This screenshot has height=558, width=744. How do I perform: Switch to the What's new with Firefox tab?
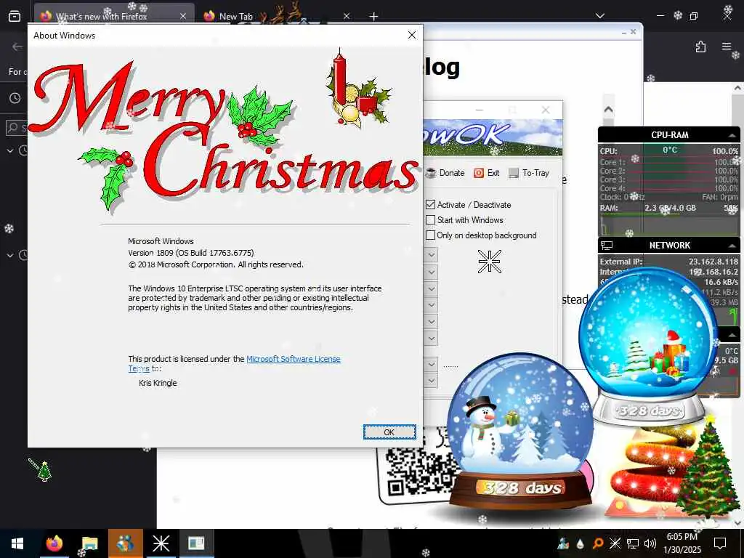coord(114,16)
